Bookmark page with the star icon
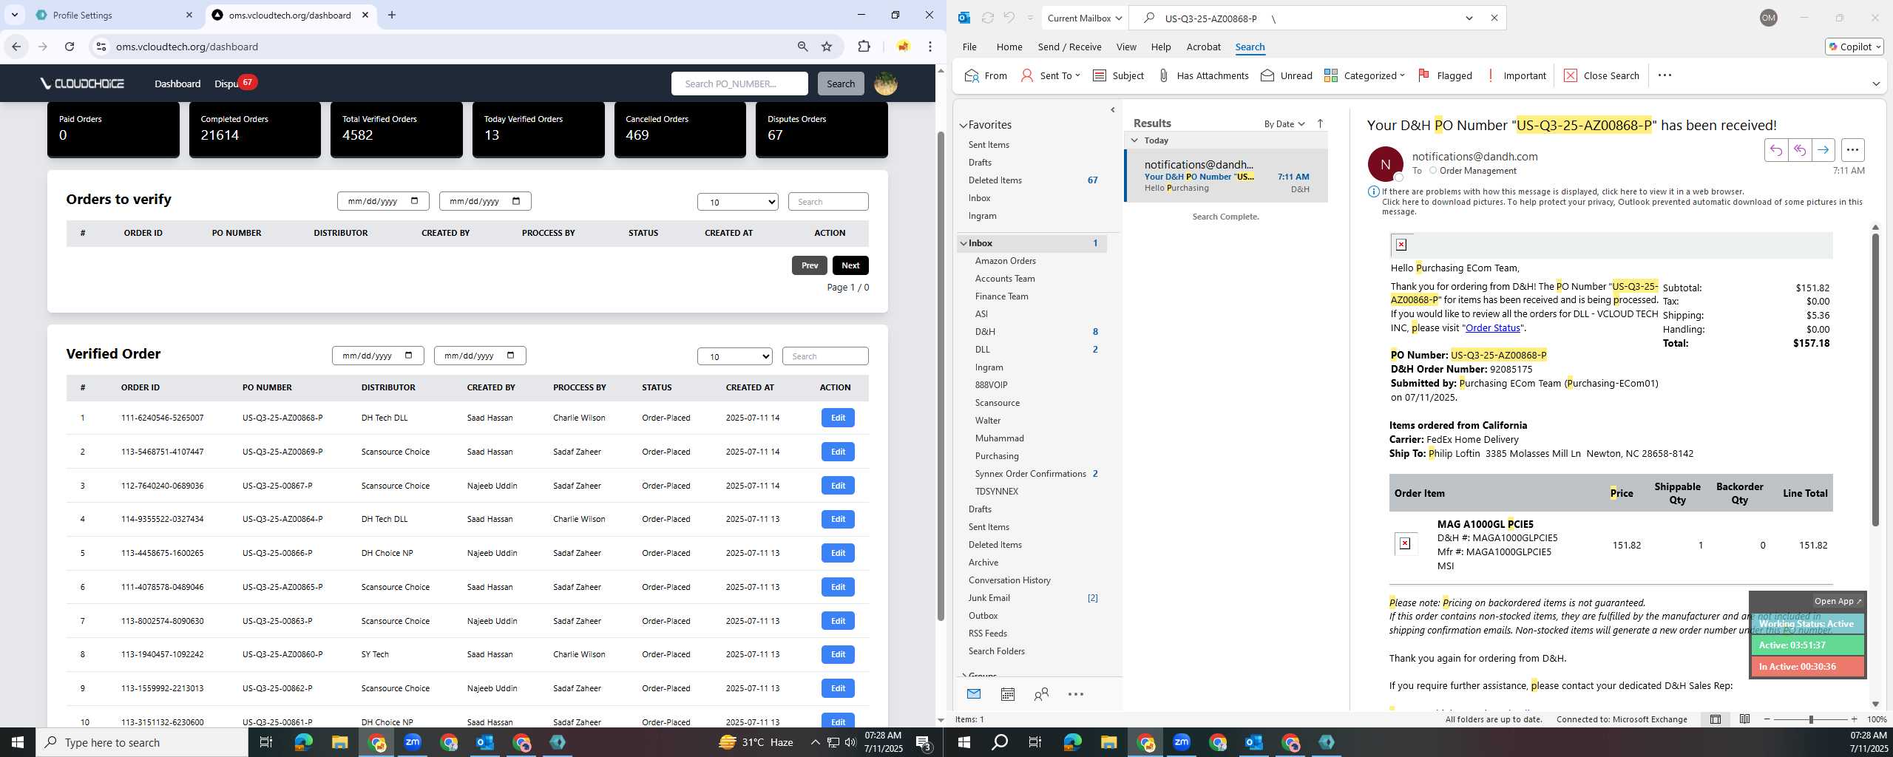 click(x=827, y=47)
